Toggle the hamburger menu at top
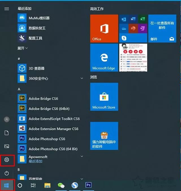The image size is (181, 191). click(x=7, y=9)
